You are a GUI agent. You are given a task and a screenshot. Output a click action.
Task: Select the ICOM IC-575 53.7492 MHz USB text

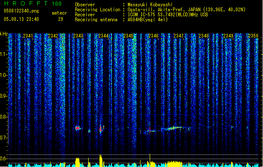(x=168, y=15)
